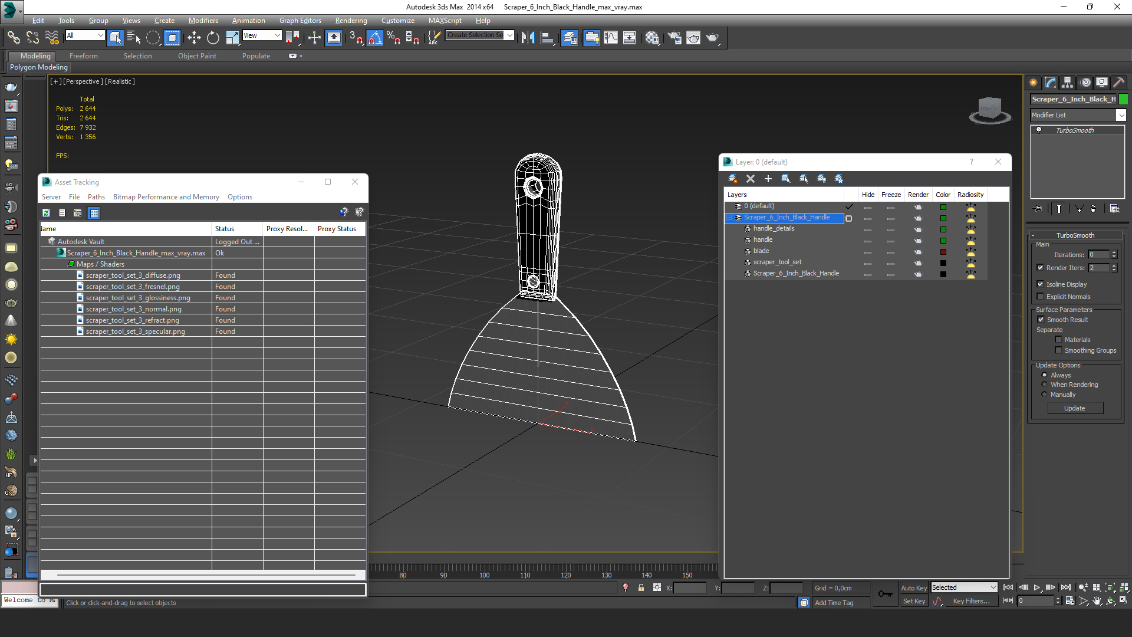Uncheck the Isoline Display checkbox
1132x637 pixels.
1041,284
